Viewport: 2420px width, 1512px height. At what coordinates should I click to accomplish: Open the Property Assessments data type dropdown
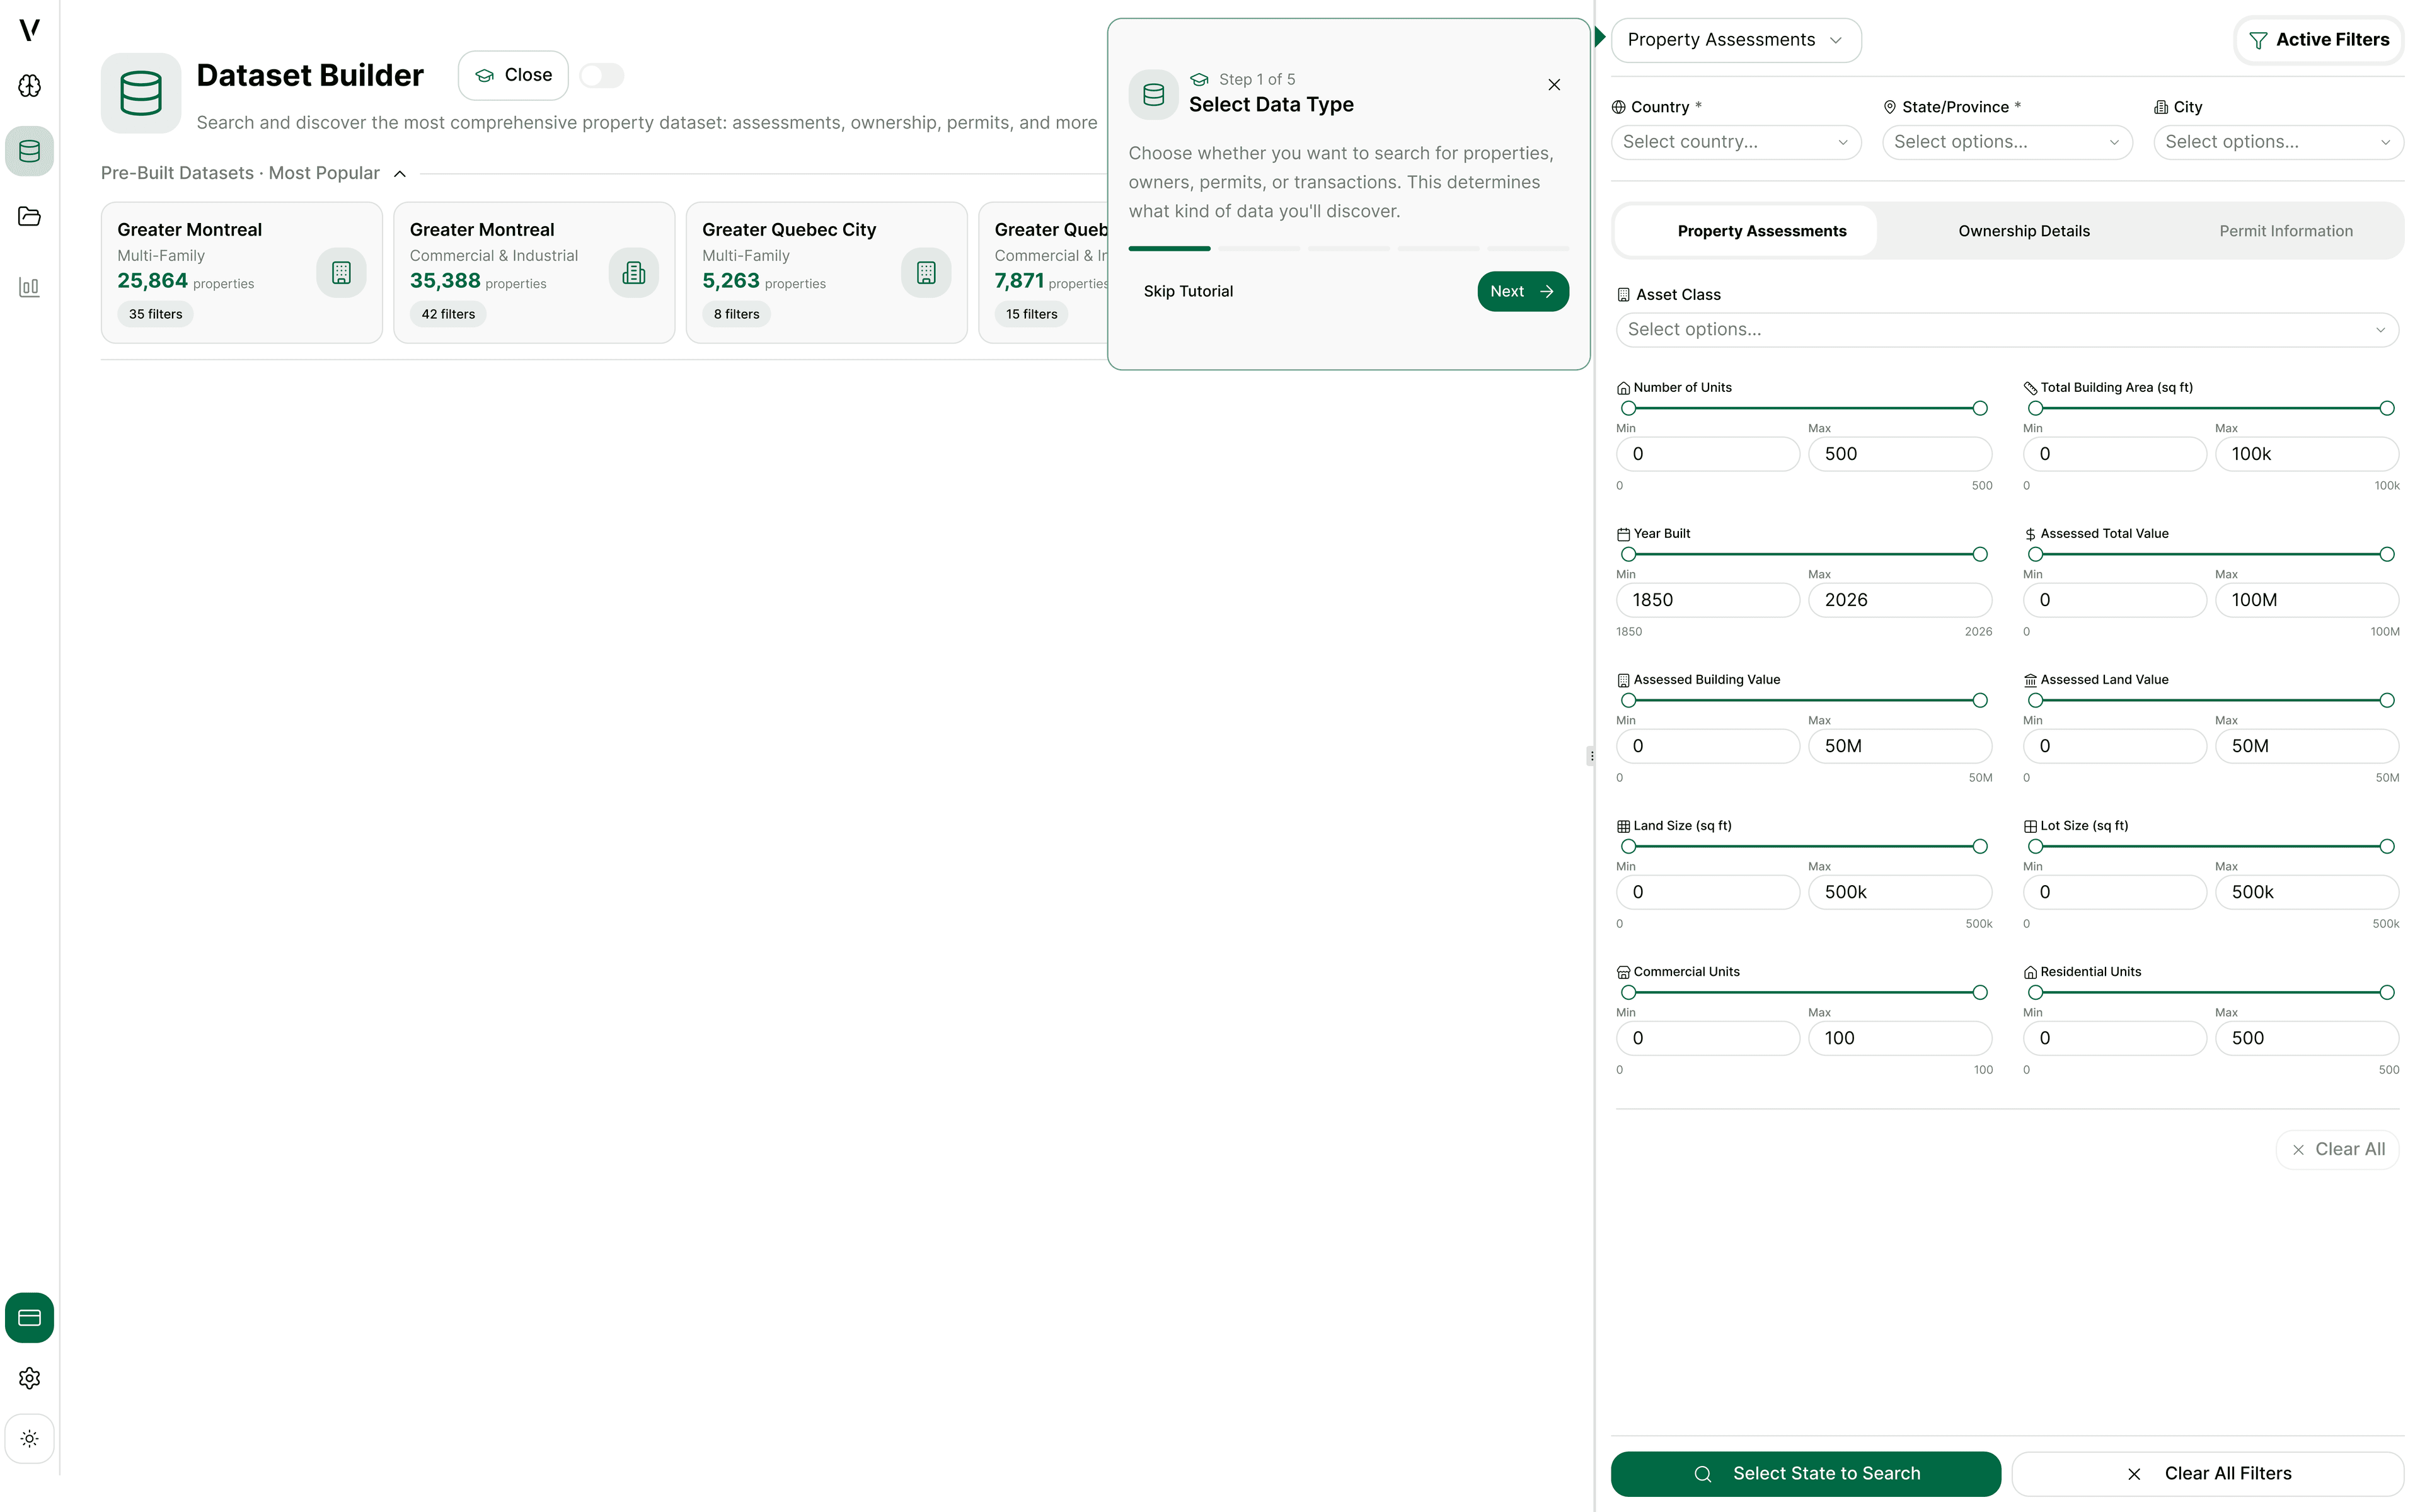(1735, 40)
